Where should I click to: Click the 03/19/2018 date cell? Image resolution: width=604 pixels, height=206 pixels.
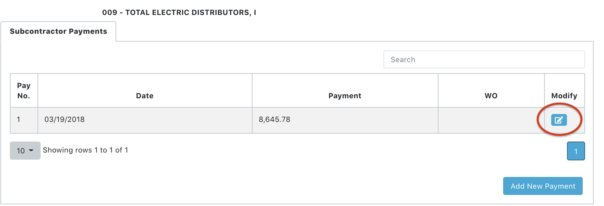tap(145, 120)
